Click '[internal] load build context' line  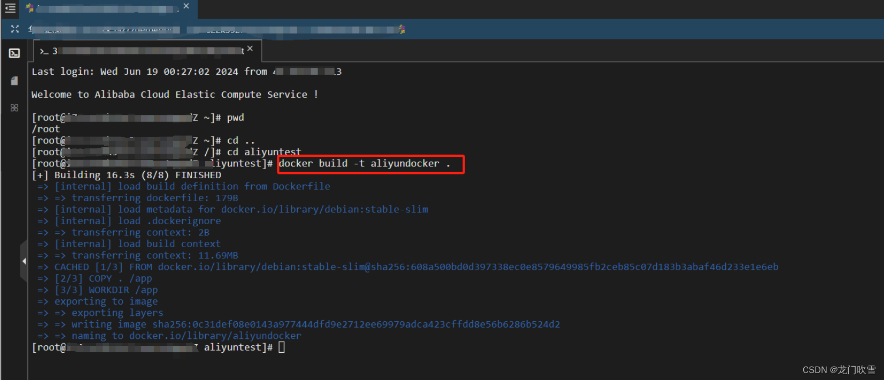[x=129, y=244]
